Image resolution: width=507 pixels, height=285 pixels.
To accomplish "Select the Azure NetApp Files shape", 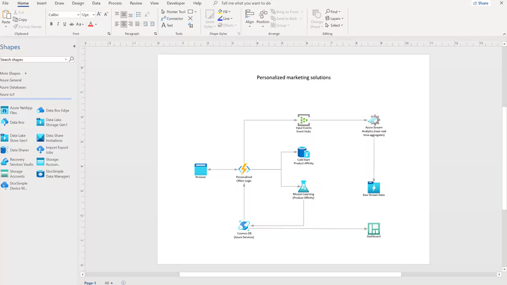I will click(x=17, y=110).
